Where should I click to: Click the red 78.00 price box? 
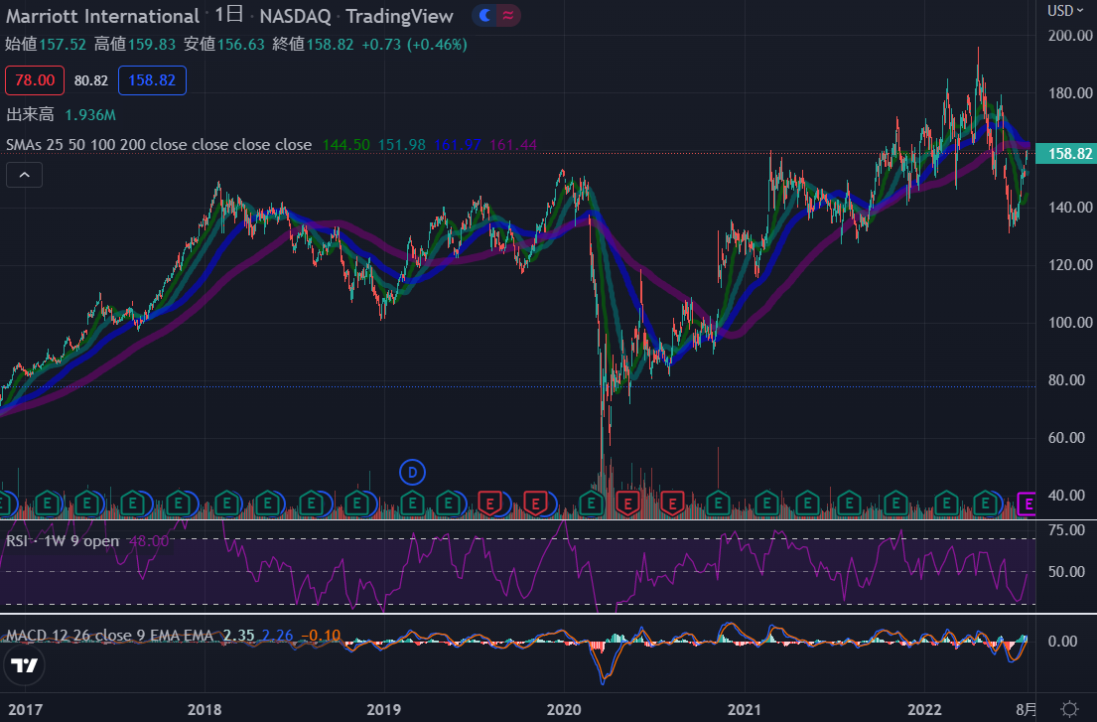pyautogui.click(x=35, y=79)
